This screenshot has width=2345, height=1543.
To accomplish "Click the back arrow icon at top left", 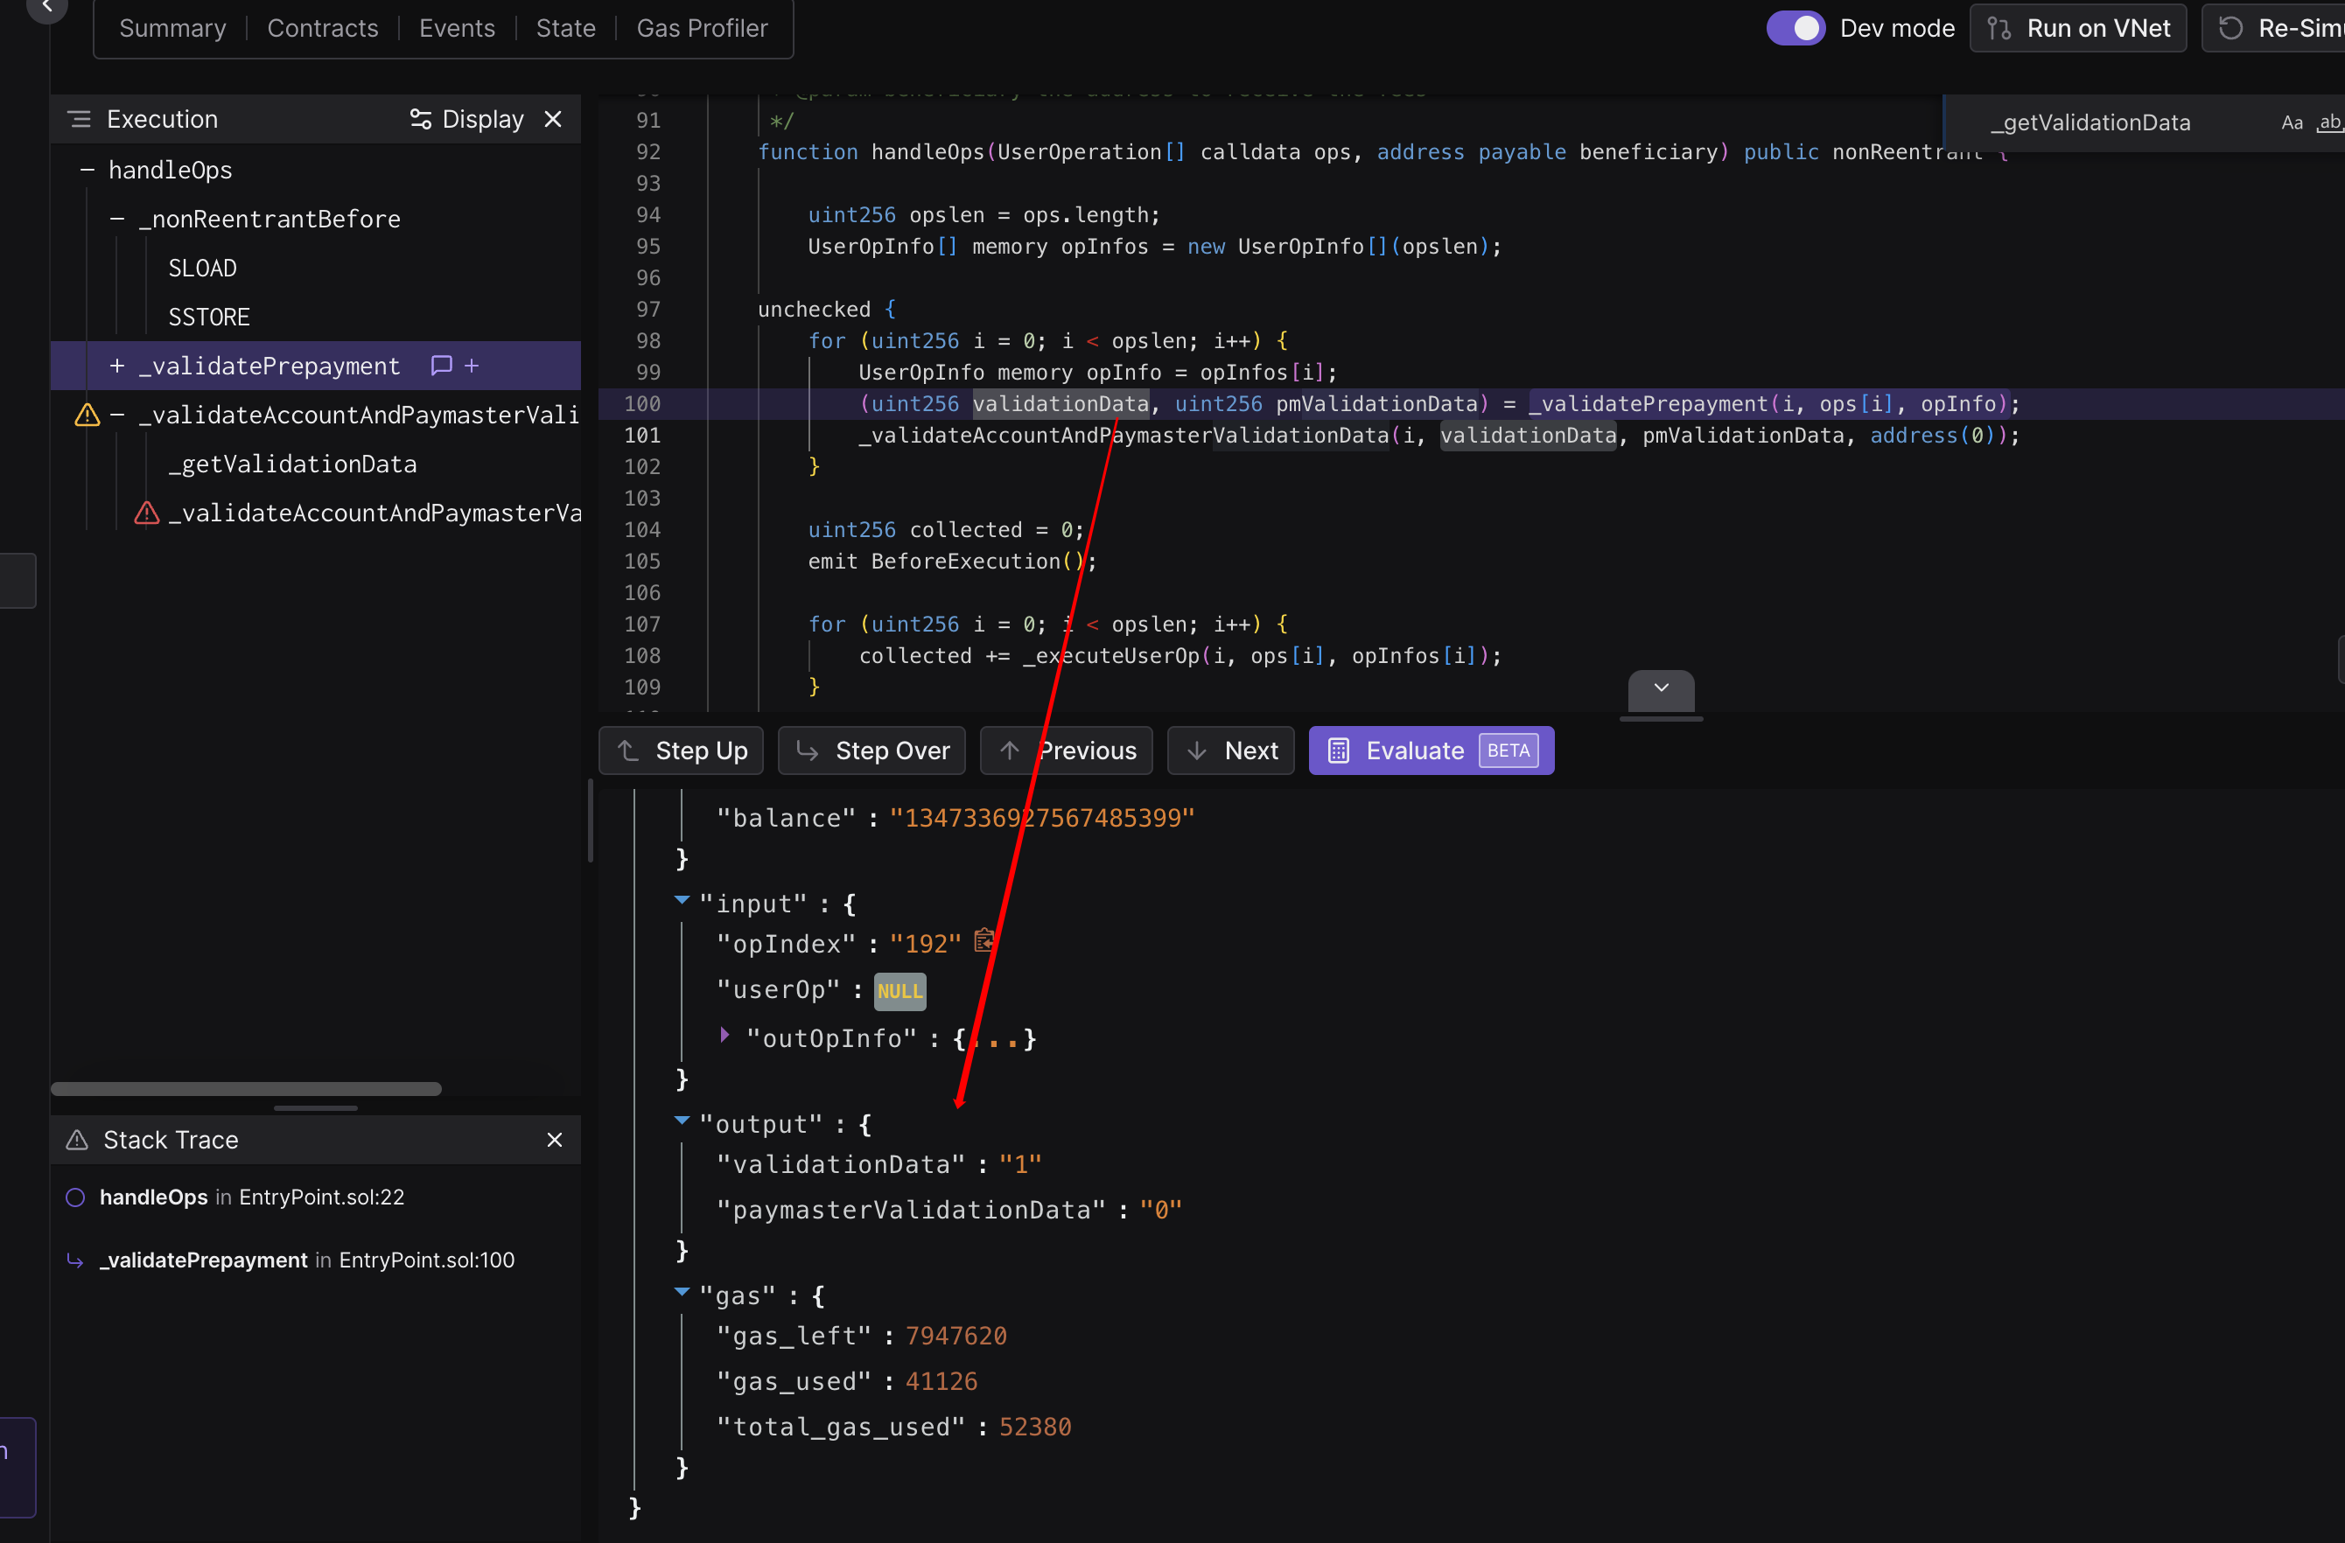I will (x=46, y=7).
